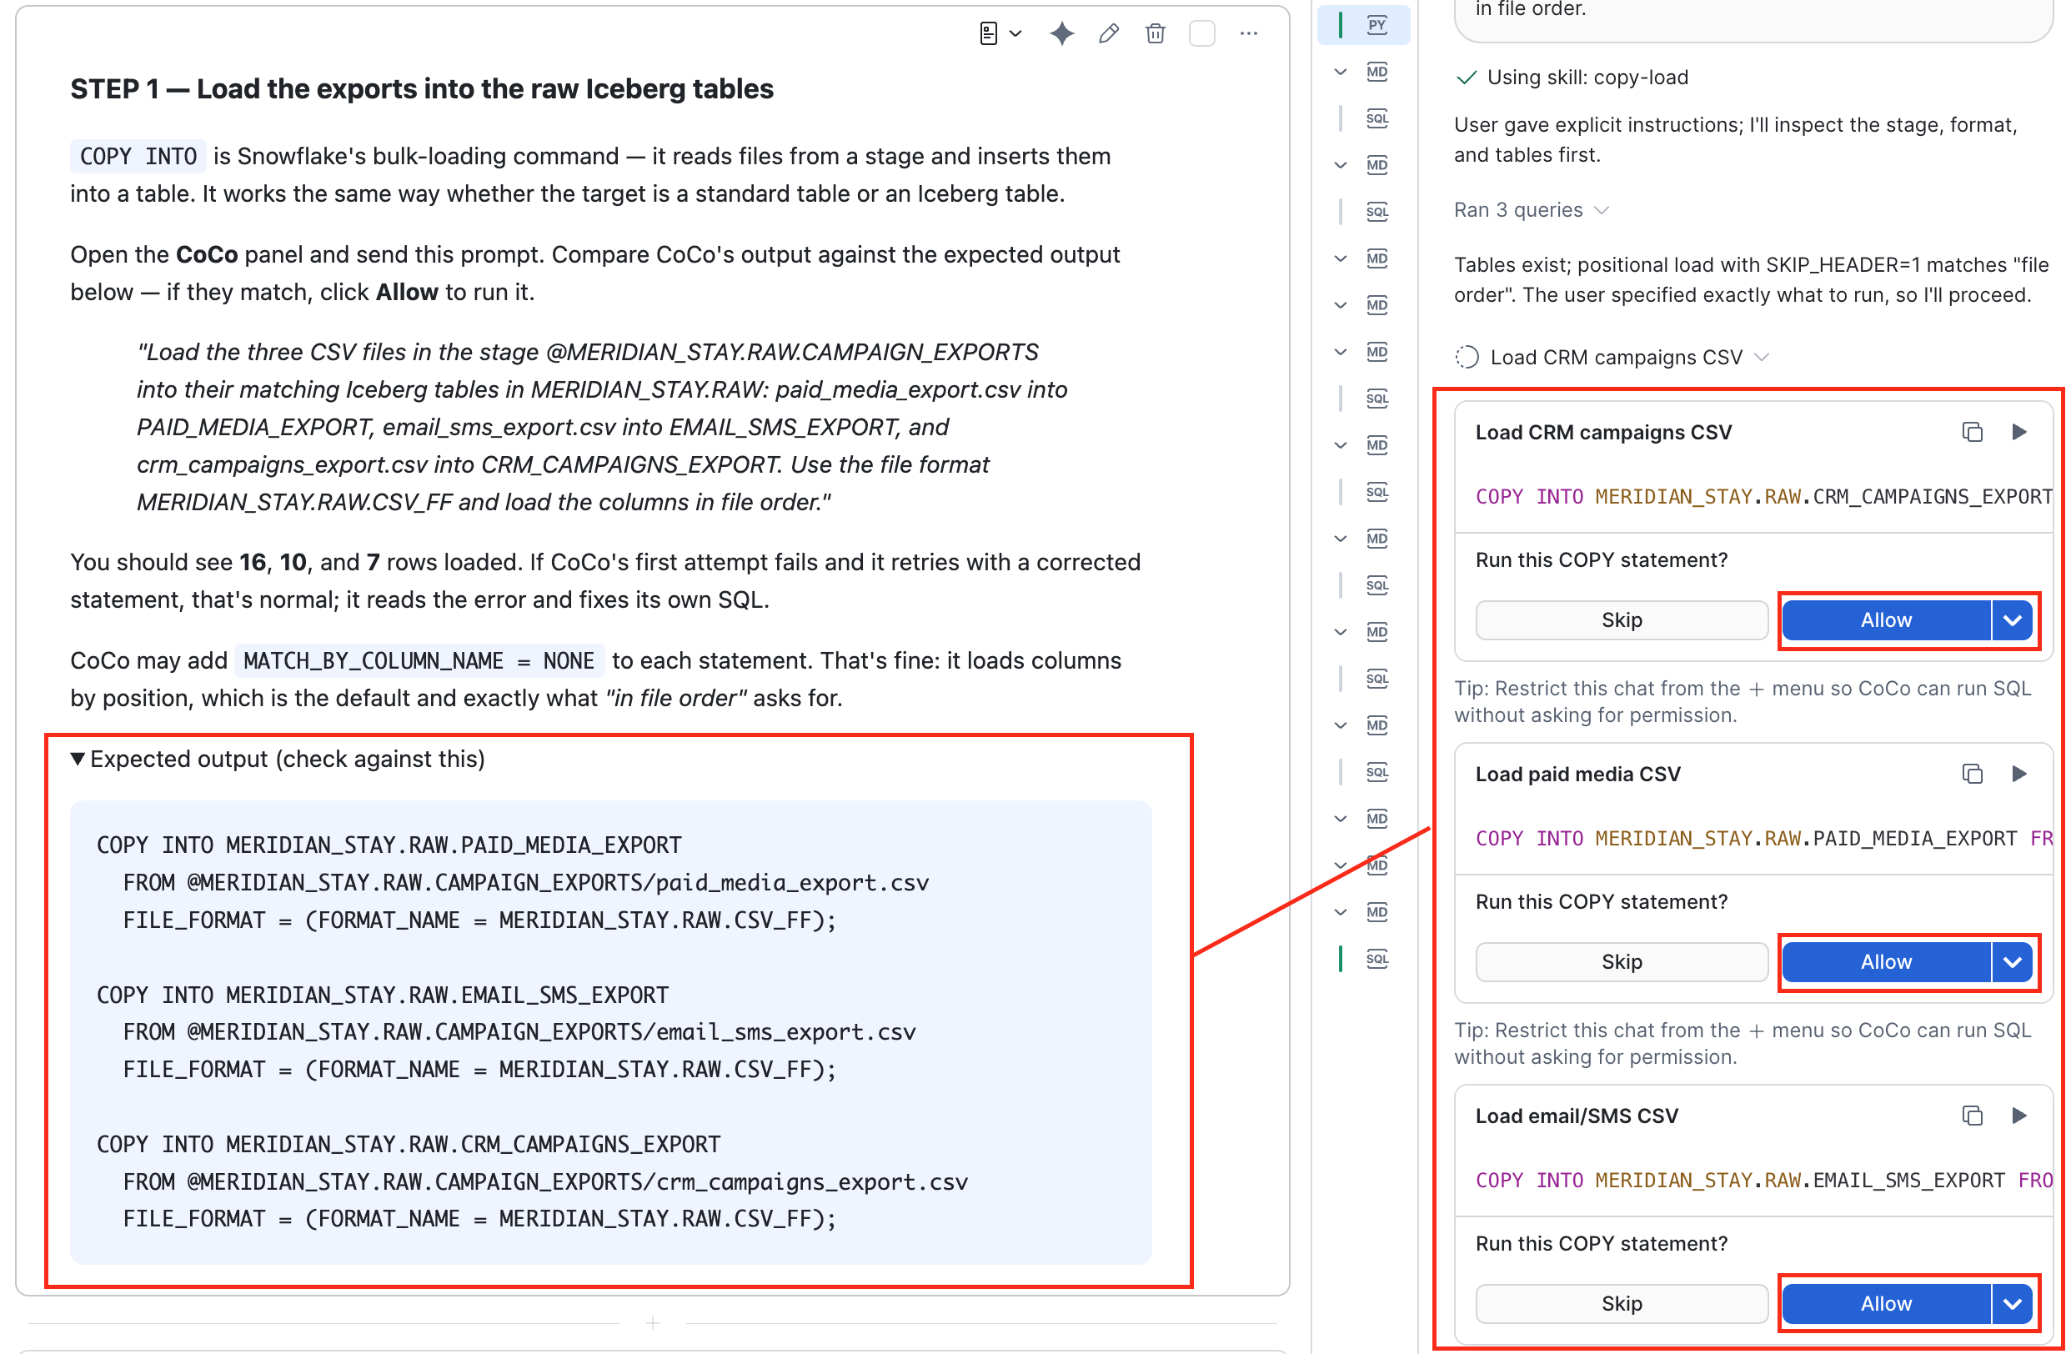Click the pencil edit icon in cell toolbar

click(1109, 34)
